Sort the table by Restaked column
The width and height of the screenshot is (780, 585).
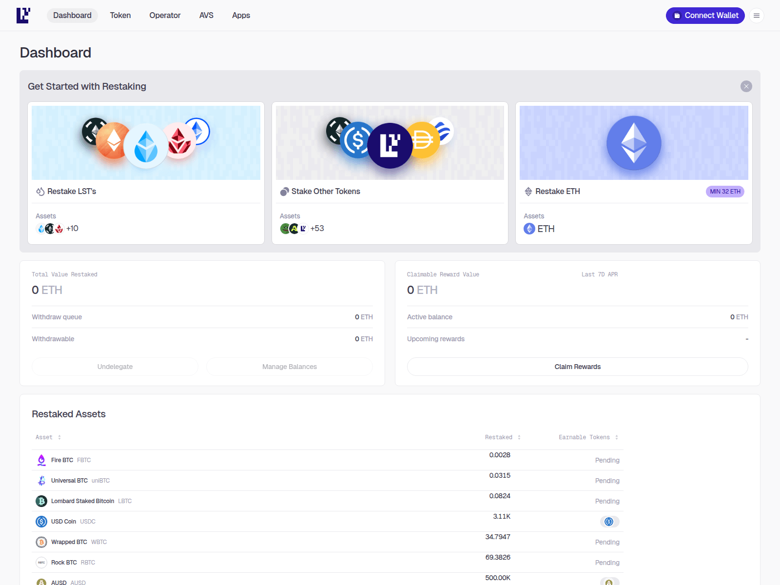click(519, 437)
